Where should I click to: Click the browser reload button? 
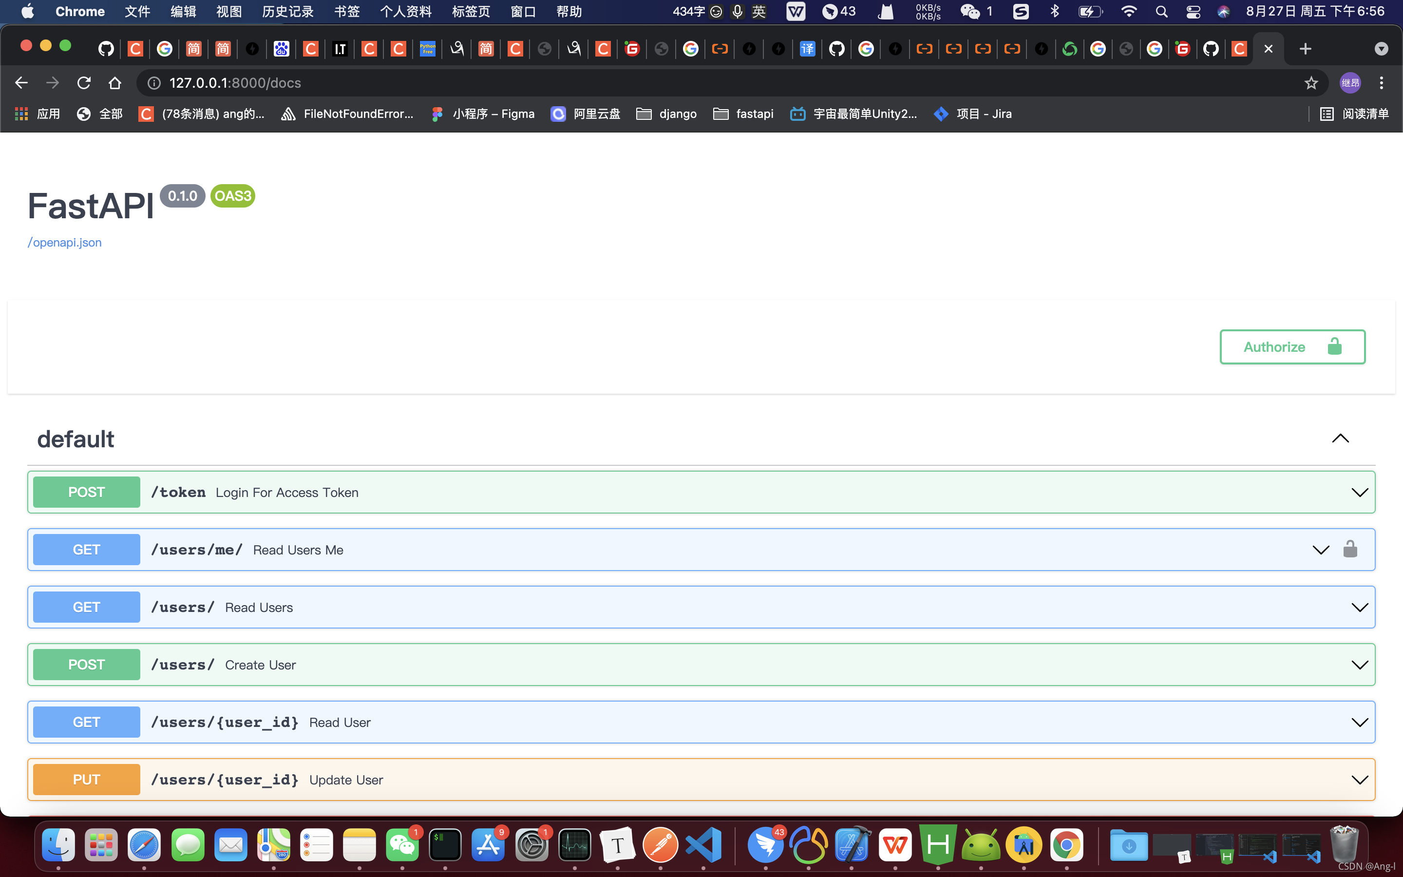(x=83, y=83)
